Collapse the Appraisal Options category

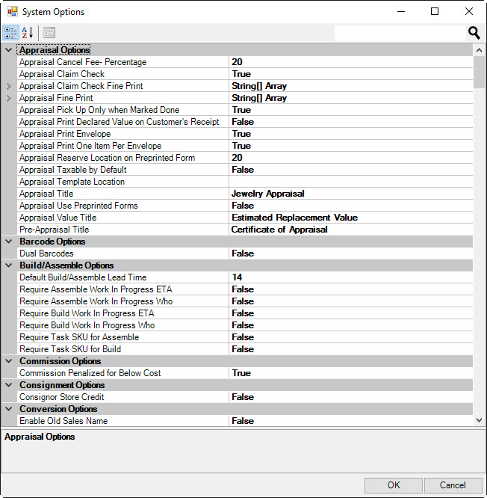tap(9, 50)
